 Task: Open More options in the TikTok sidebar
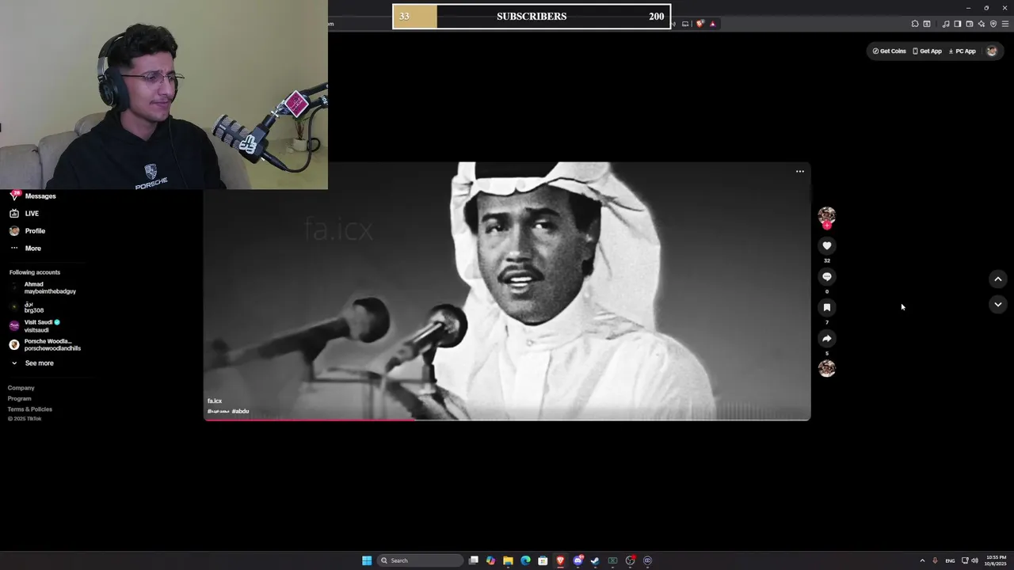pos(25,249)
